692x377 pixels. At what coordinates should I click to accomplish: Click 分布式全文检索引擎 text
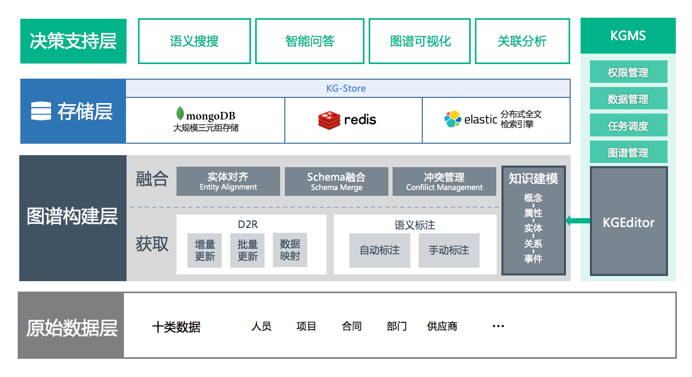click(521, 119)
